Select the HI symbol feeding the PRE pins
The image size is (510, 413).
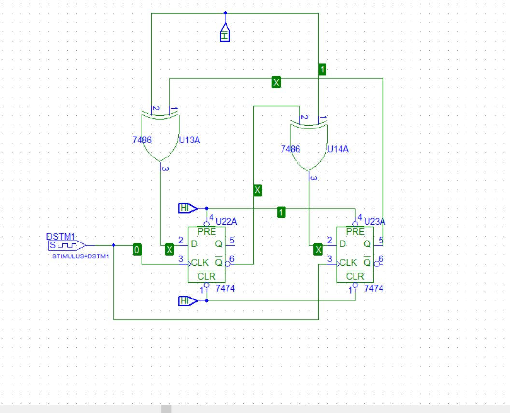[188, 208]
